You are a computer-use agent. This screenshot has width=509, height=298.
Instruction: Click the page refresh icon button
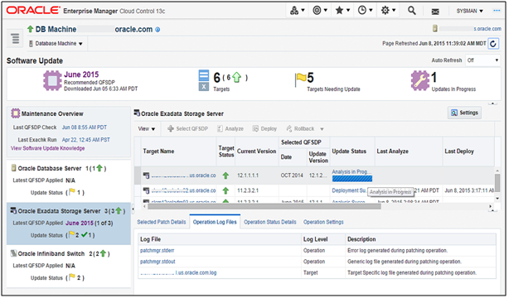click(x=493, y=44)
